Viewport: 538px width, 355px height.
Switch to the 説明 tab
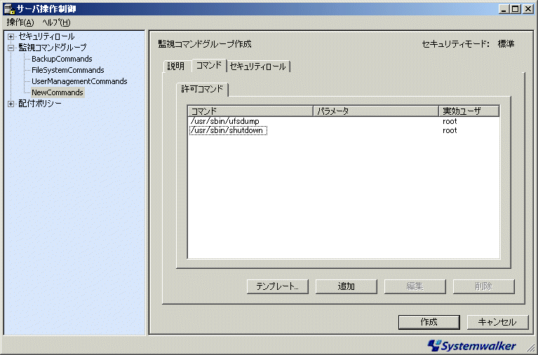coord(176,66)
